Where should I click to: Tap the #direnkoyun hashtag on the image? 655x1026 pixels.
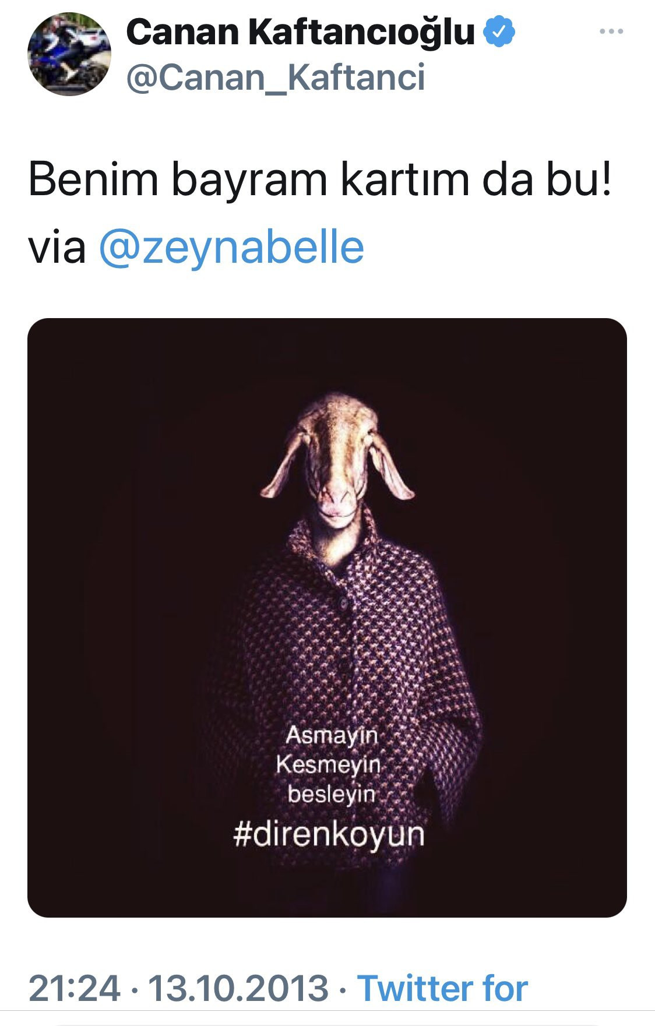(x=329, y=834)
